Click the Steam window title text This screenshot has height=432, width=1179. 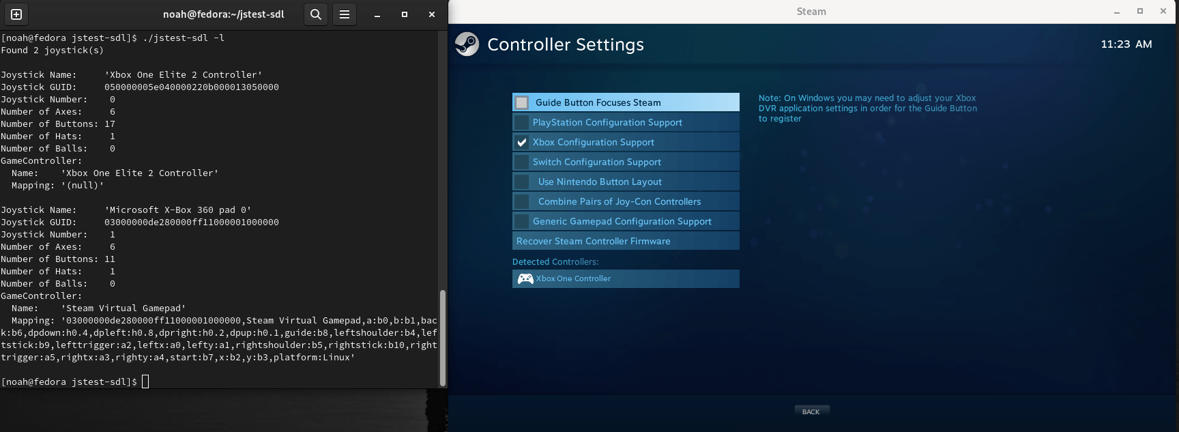[x=811, y=12]
